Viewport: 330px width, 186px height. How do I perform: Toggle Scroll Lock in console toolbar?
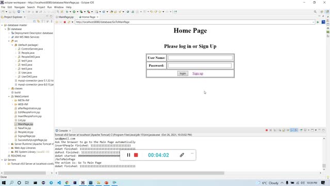pos(284,130)
